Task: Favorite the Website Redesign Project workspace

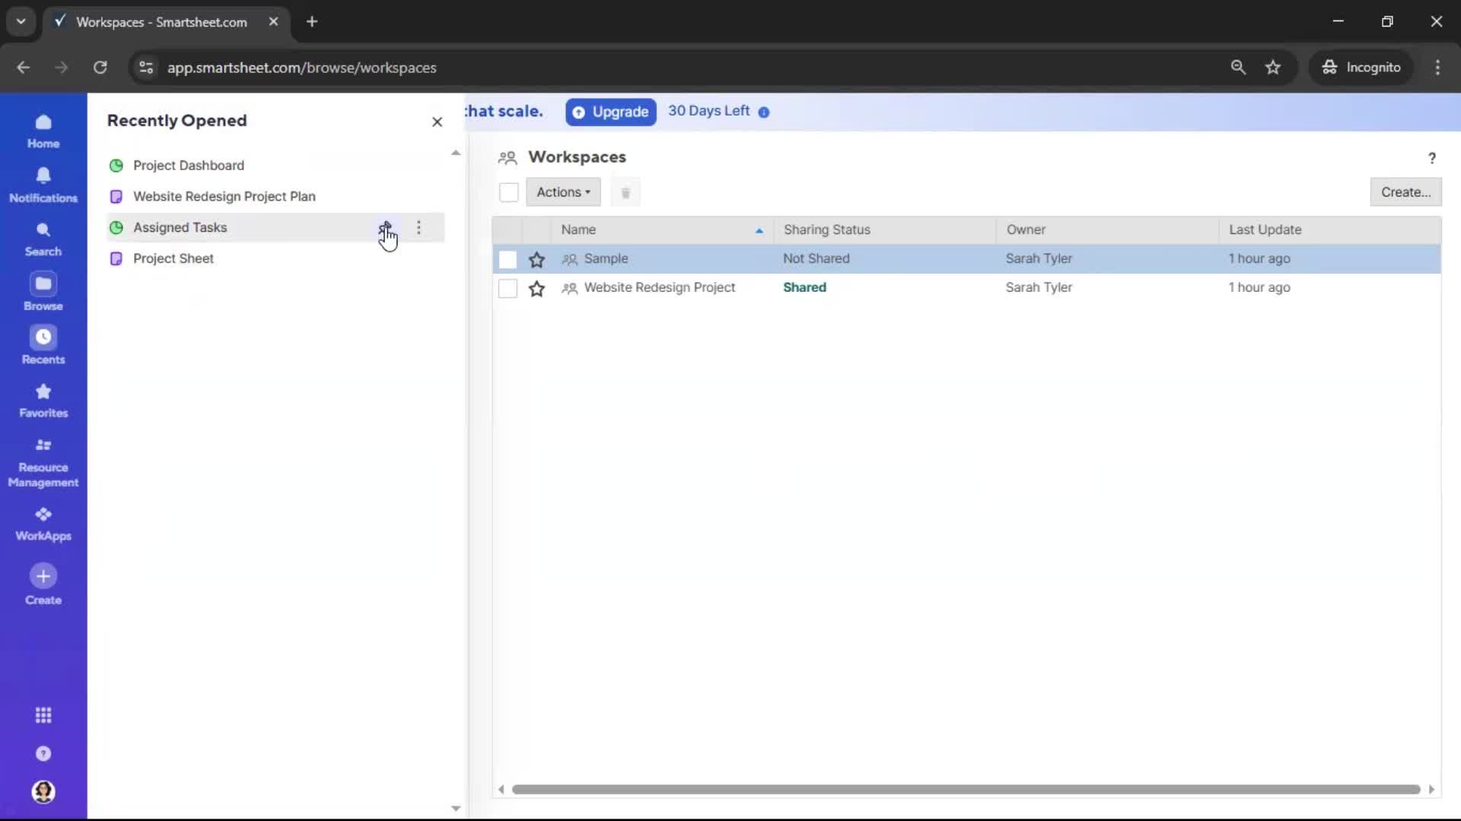Action: pos(537,288)
